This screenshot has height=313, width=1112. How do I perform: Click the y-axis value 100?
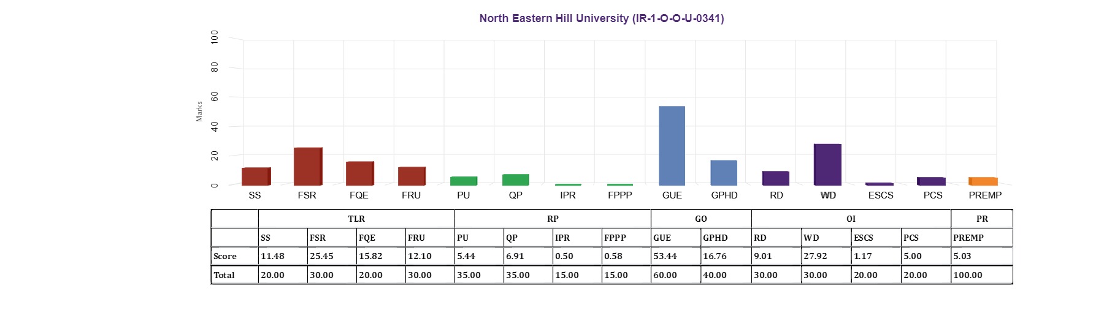[x=214, y=37]
